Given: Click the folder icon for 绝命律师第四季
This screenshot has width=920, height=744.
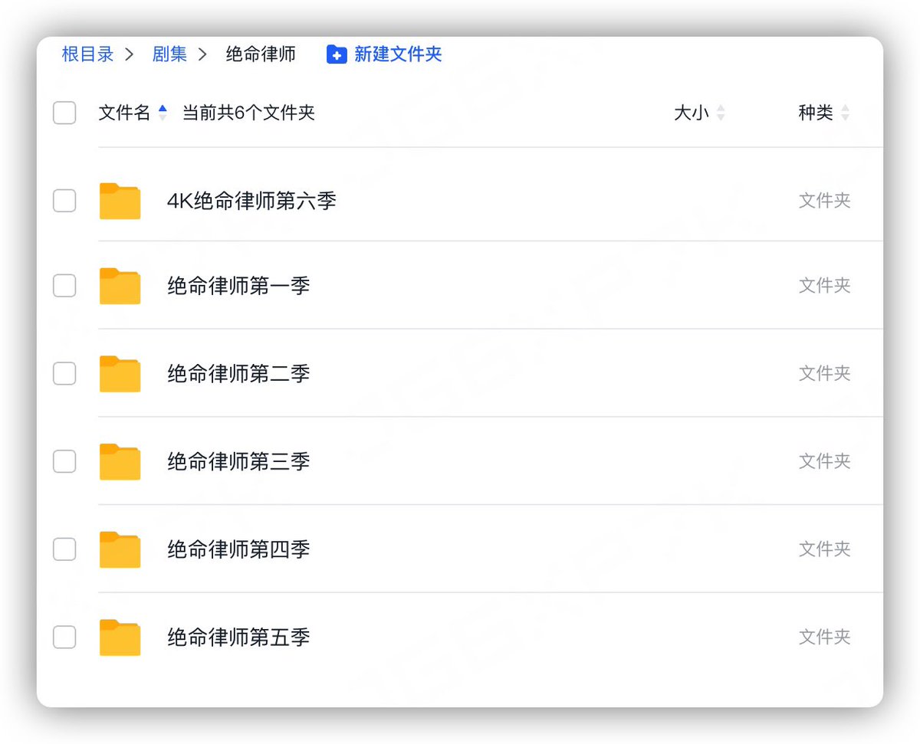Looking at the screenshot, I should 120,549.
